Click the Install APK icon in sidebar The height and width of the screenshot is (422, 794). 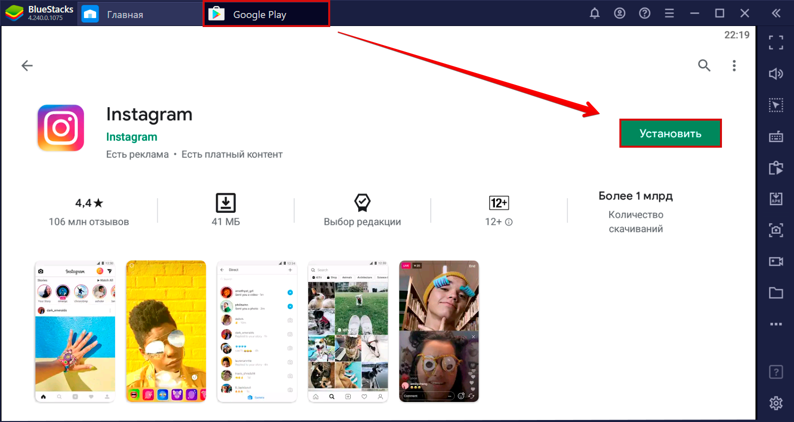tap(776, 199)
